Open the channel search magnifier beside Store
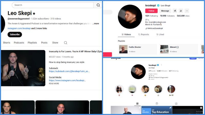This screenshot has width=205, height=115. tap(66, 43)
